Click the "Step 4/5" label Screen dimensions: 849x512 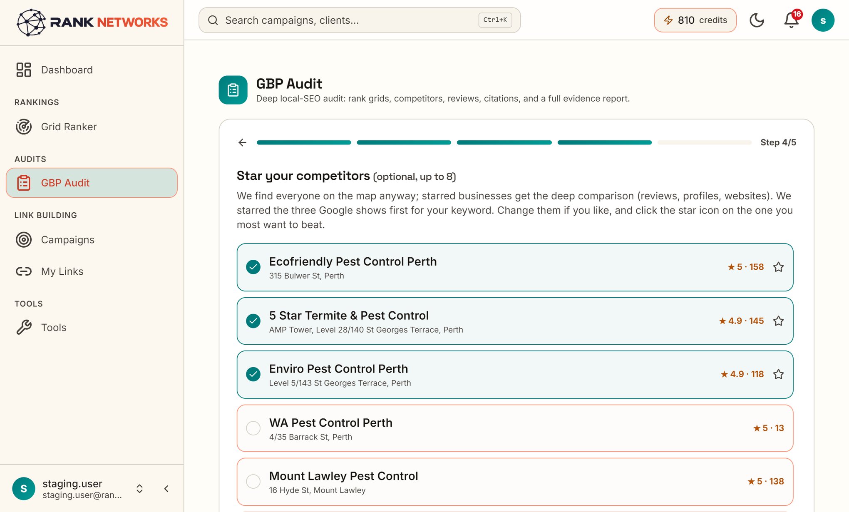778,142
